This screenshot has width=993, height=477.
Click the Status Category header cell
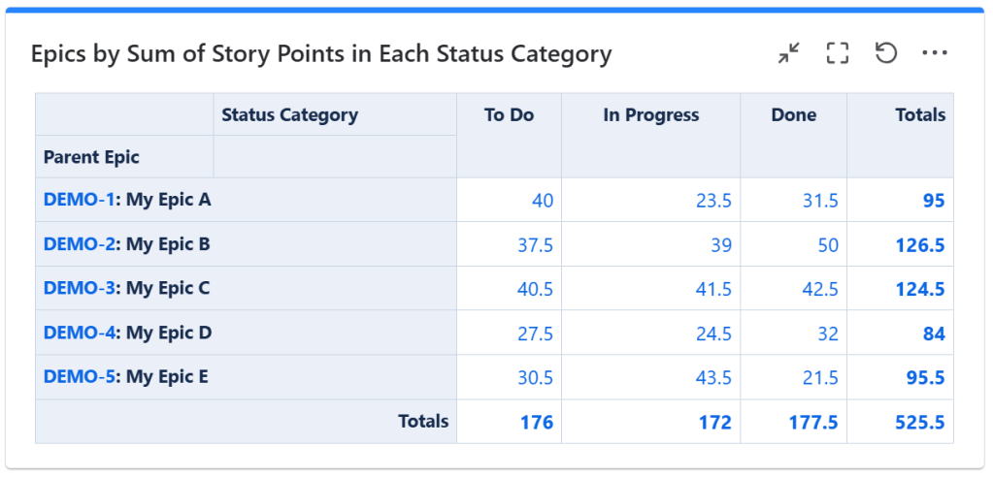tap(289, 115)
